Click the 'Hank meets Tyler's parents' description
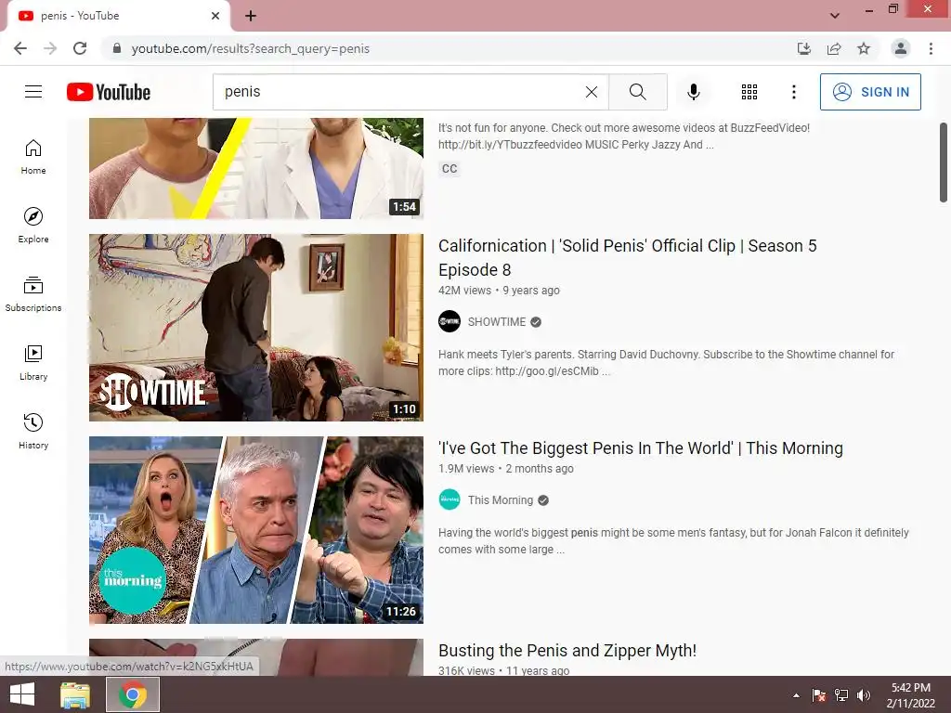The height and width of the screenshot is (713, 951). (666, 363)
